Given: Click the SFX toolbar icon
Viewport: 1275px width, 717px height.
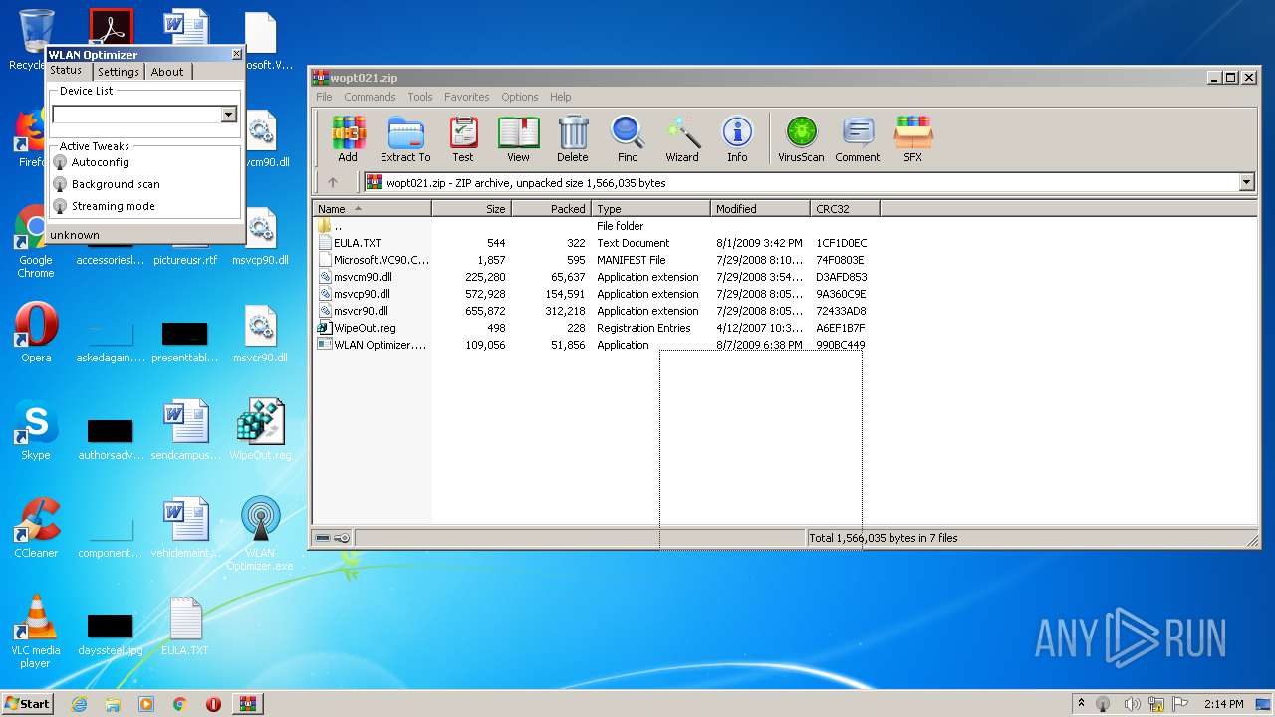Looking at the screenshot, I should click(912, 139).
